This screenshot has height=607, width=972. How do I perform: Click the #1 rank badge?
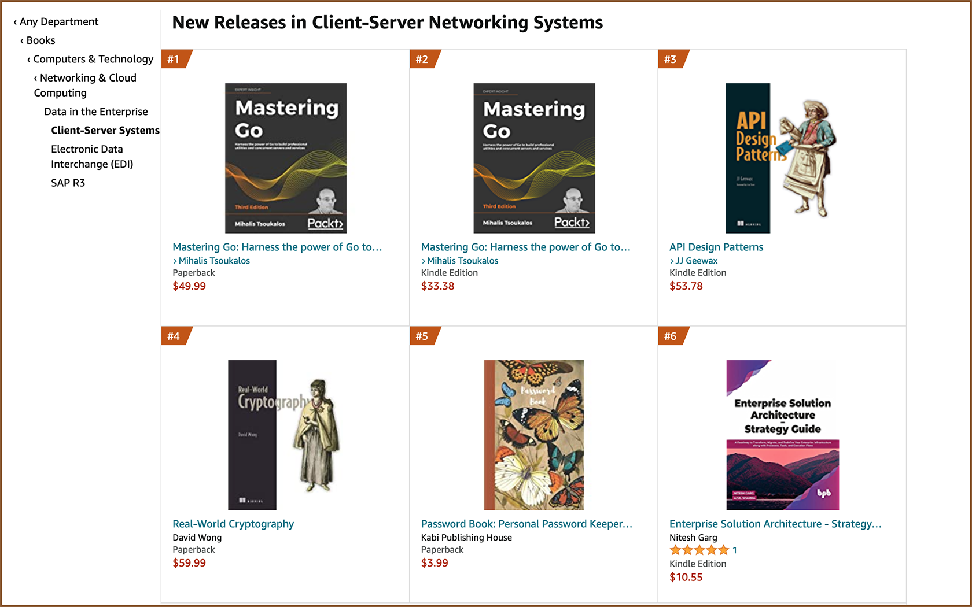point(176,59)
